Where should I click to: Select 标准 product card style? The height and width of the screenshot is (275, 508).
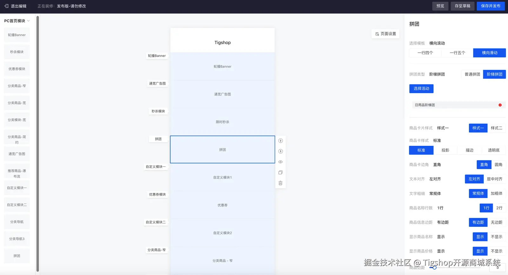click(421, 150)
